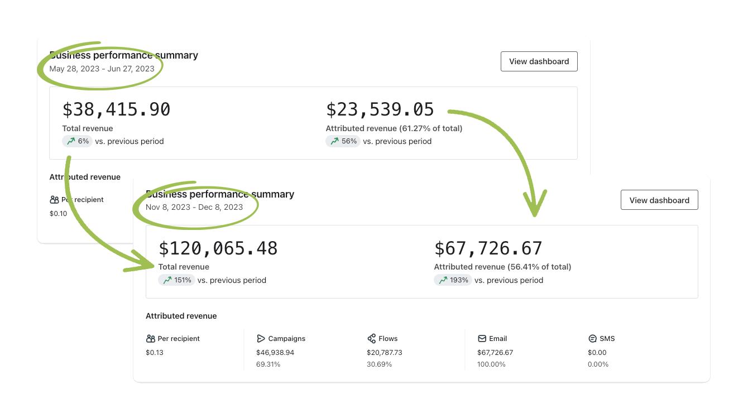
Task: Click the upward trend arrow beside 56%
Action: 334,141
